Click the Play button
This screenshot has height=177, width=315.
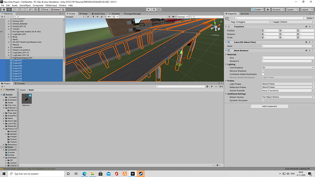pyautogui.click(x=148, y=10)
